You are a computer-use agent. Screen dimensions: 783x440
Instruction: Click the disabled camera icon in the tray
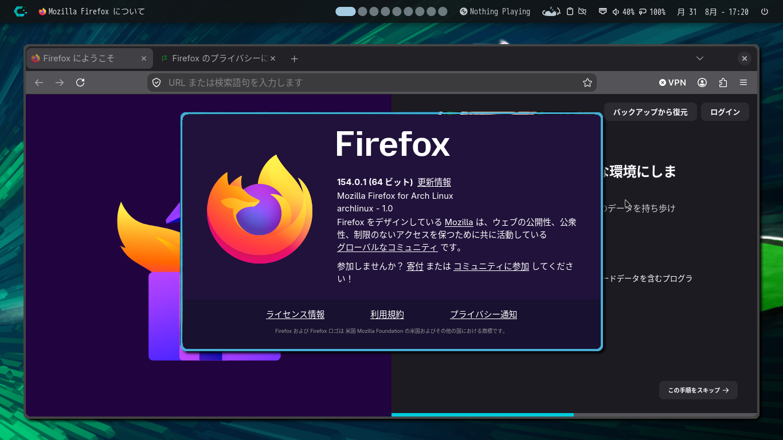coord(582,11)
